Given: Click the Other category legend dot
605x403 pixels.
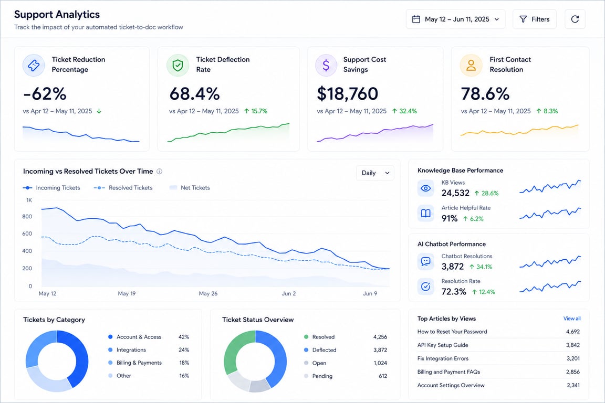Looking at the screenshot, I should pos(110,376).
